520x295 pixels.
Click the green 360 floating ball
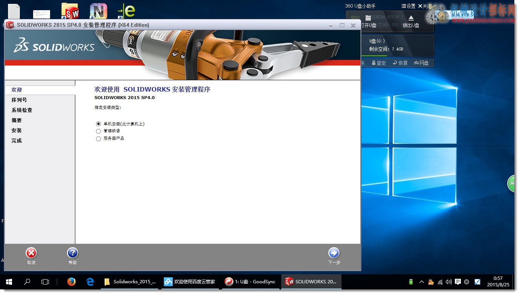[x=511, y=183]
